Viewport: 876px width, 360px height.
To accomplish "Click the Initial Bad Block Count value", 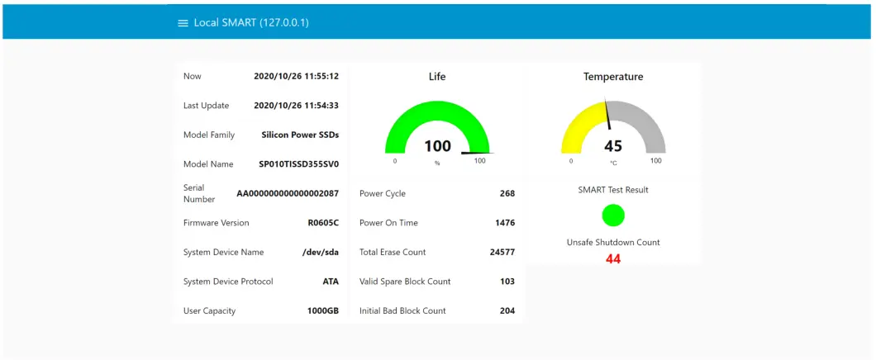I will pyautogui.click(x=507, y=311).
